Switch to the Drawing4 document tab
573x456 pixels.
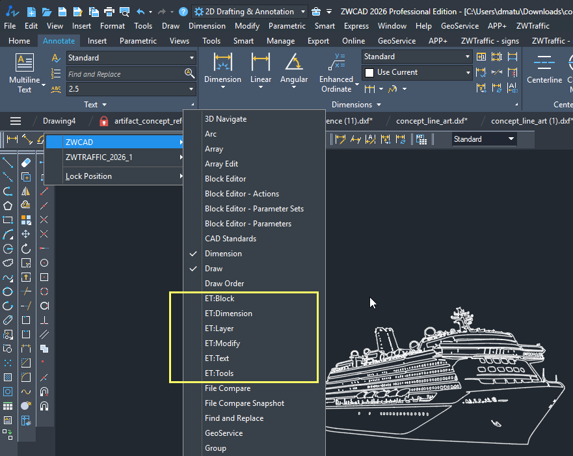pyautogui.click(x=59, y=121)
